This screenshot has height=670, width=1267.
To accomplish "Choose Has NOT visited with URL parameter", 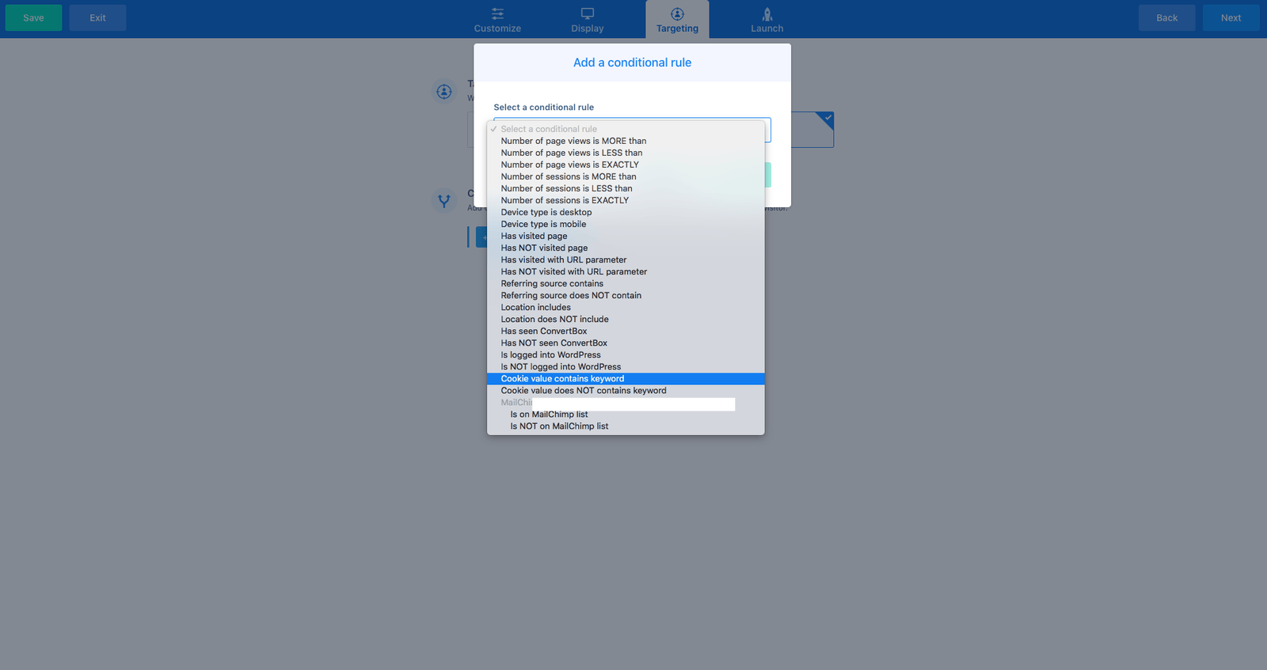I will coord(626,271).
